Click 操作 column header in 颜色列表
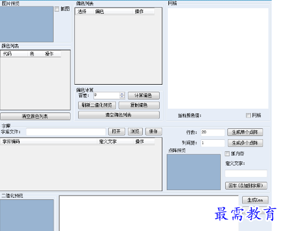Viewport: 281px width, 231px height. tap(52, 54)
